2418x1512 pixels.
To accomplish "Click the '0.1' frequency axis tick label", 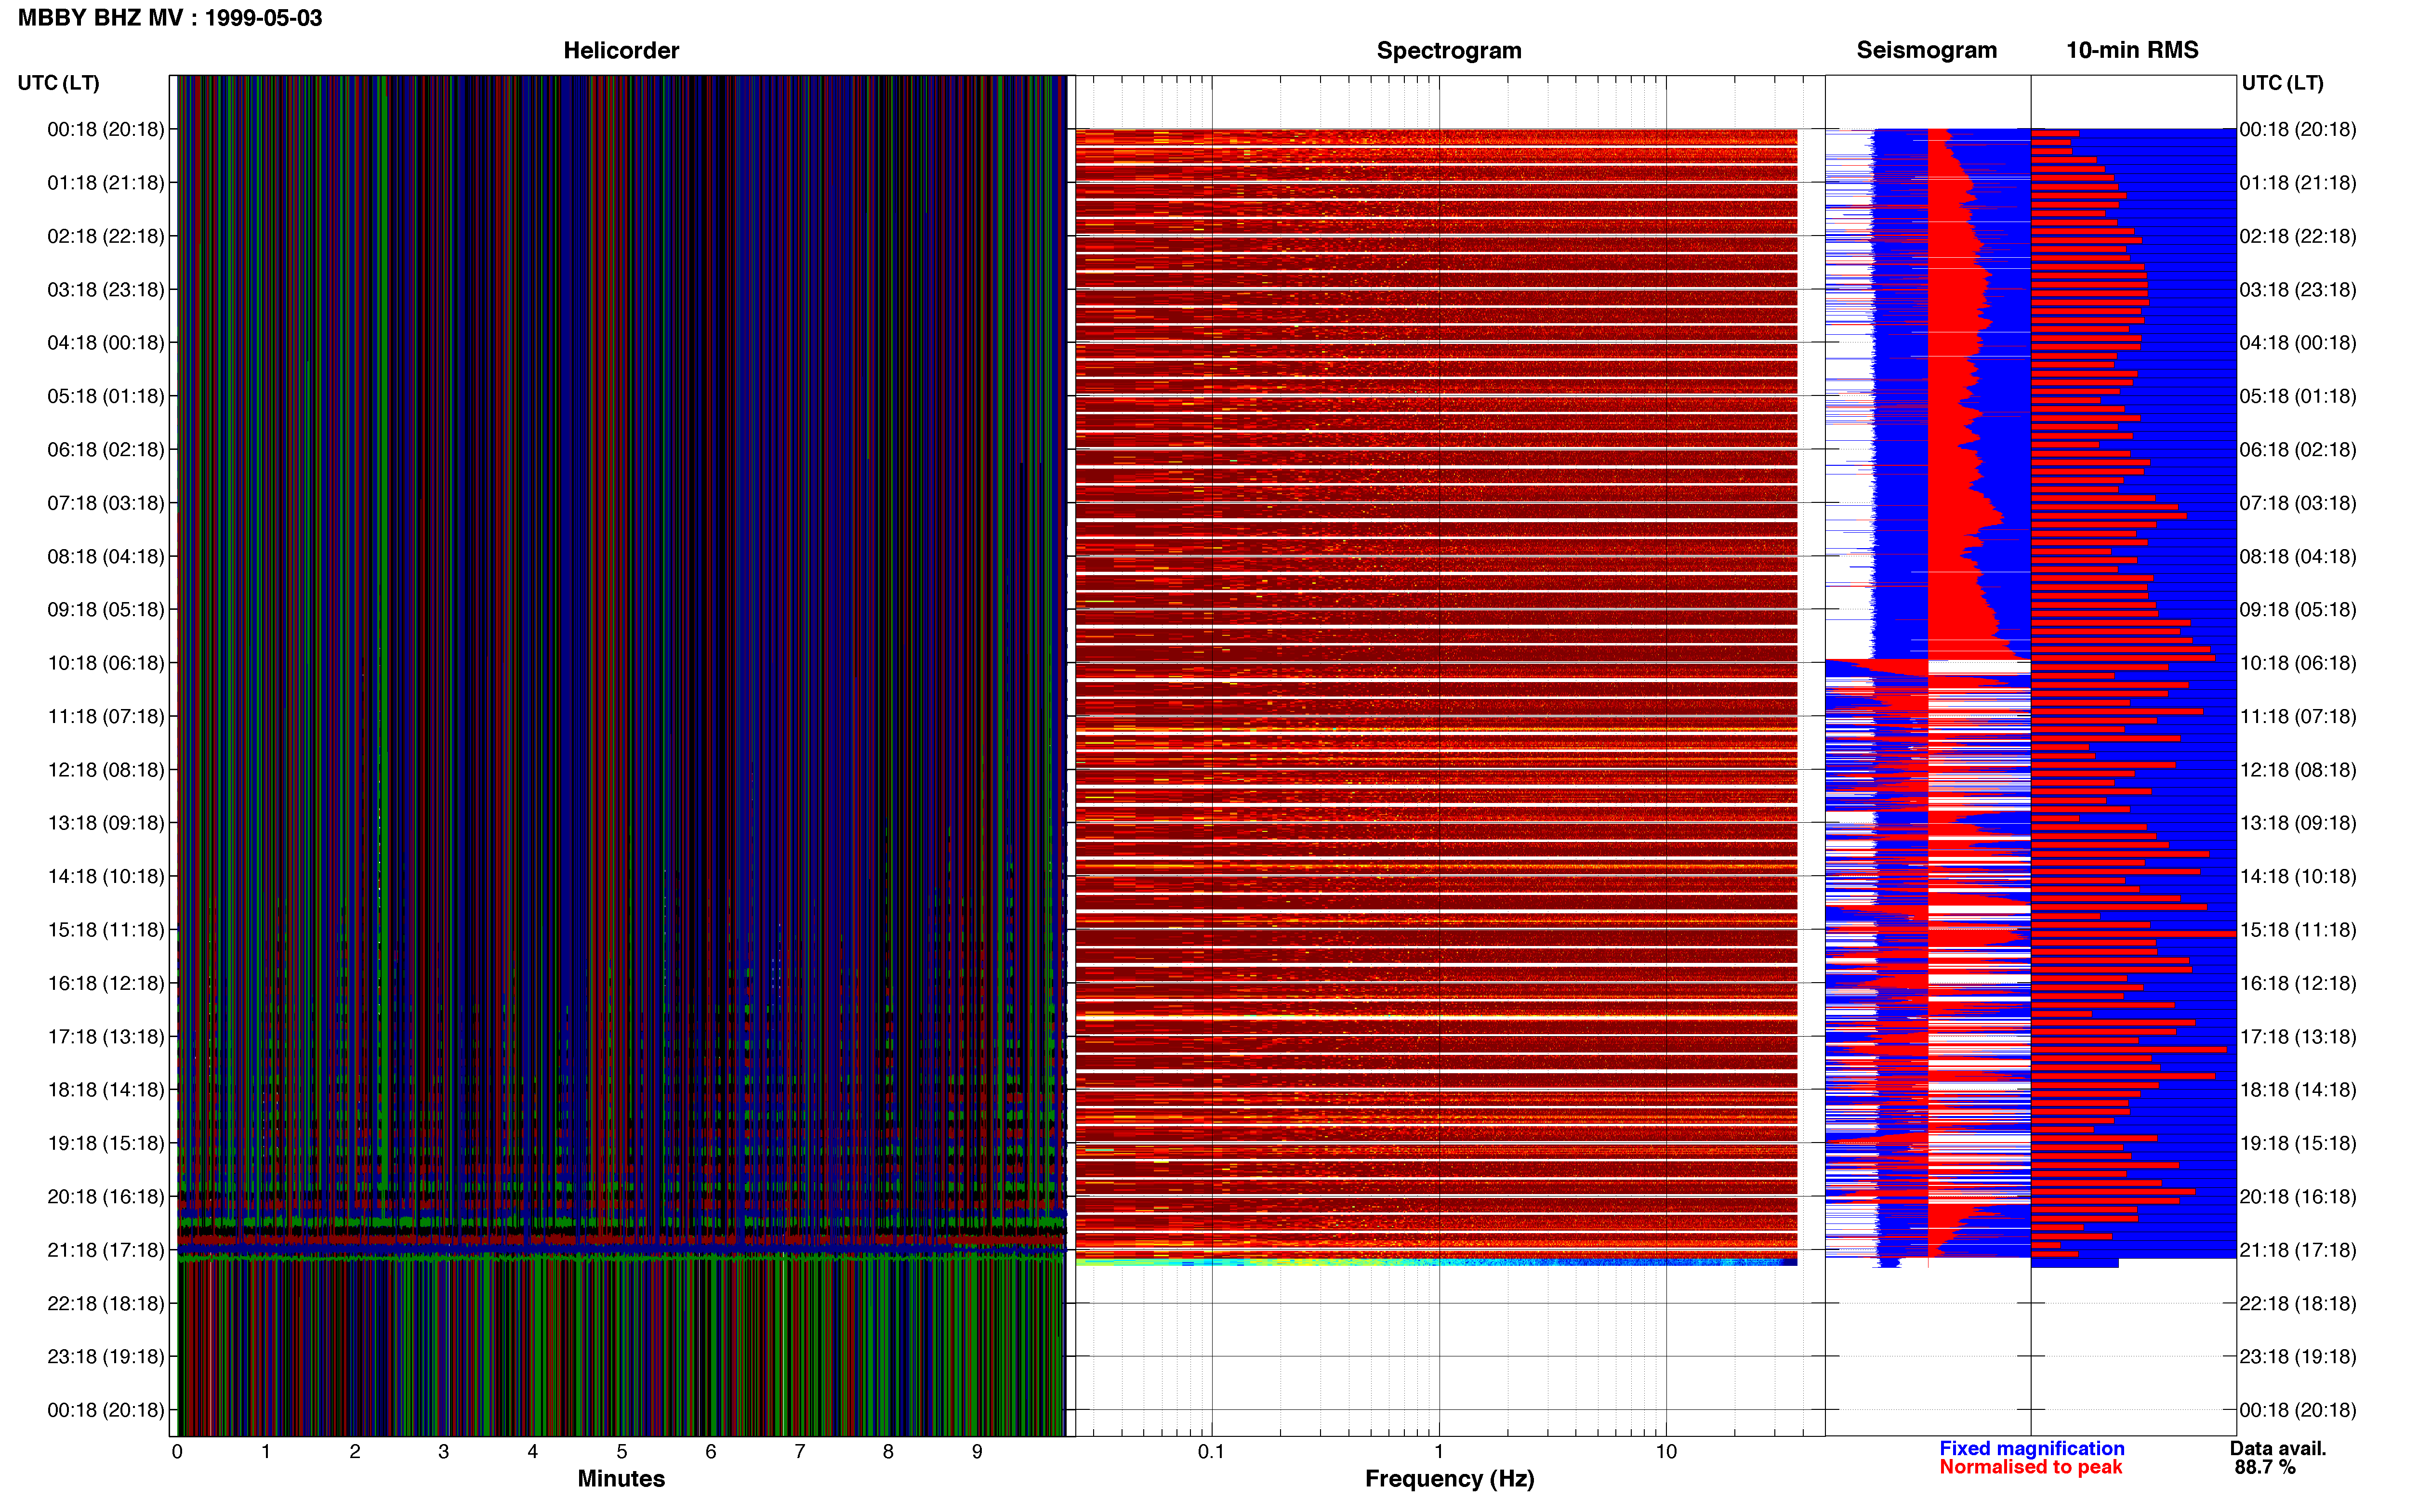I will (1211, 1452).
